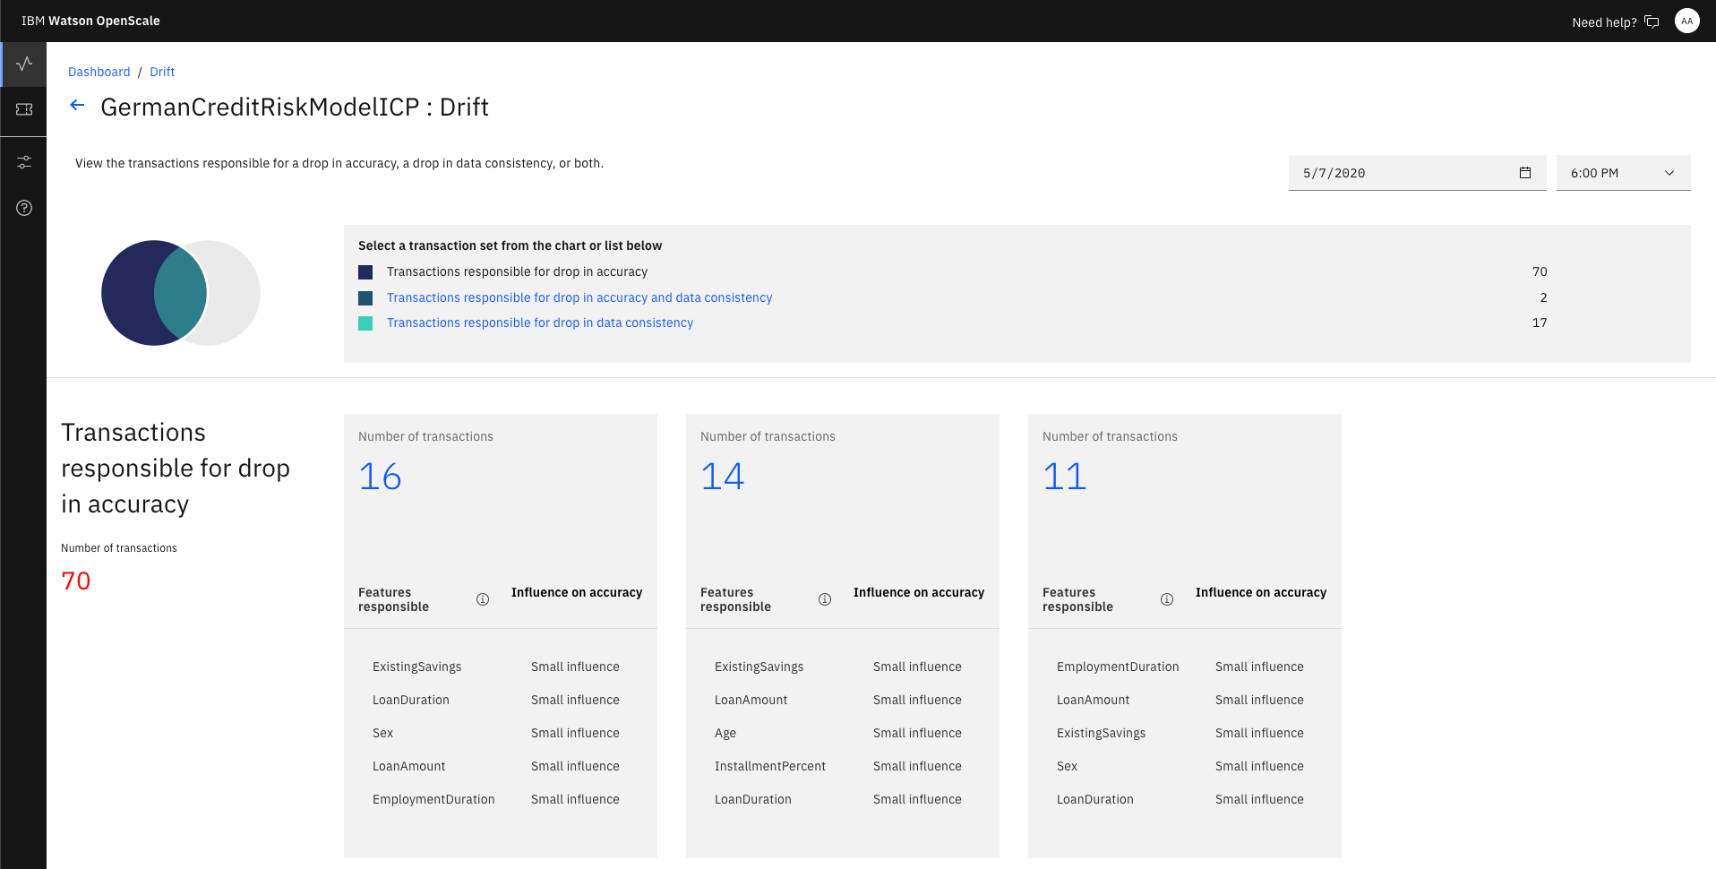Click info icon in 16 transactions card

pyautogui.click(x=483, y=599)
